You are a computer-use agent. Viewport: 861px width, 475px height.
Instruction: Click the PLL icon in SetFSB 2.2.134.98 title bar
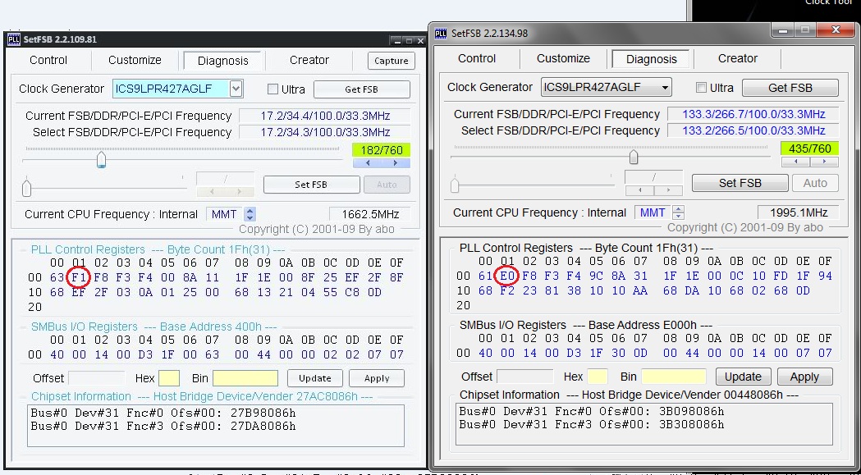click(x=441, y=34)
